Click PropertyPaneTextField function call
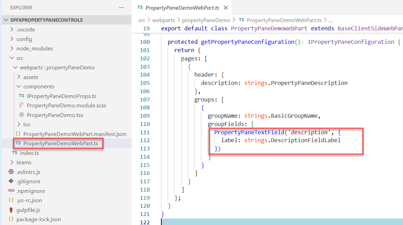Screen dimensions: 403x225 (x=249, y=133)
